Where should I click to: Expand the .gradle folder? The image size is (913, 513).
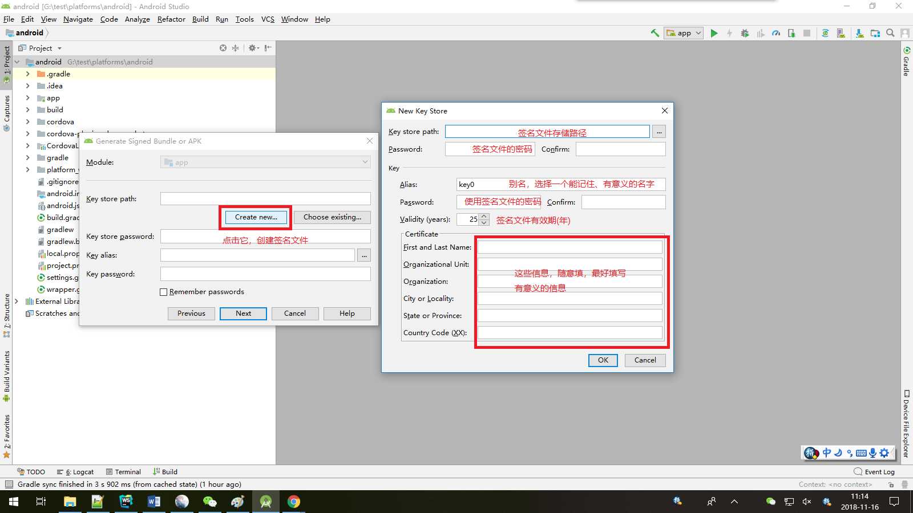(x=27, y=74)
